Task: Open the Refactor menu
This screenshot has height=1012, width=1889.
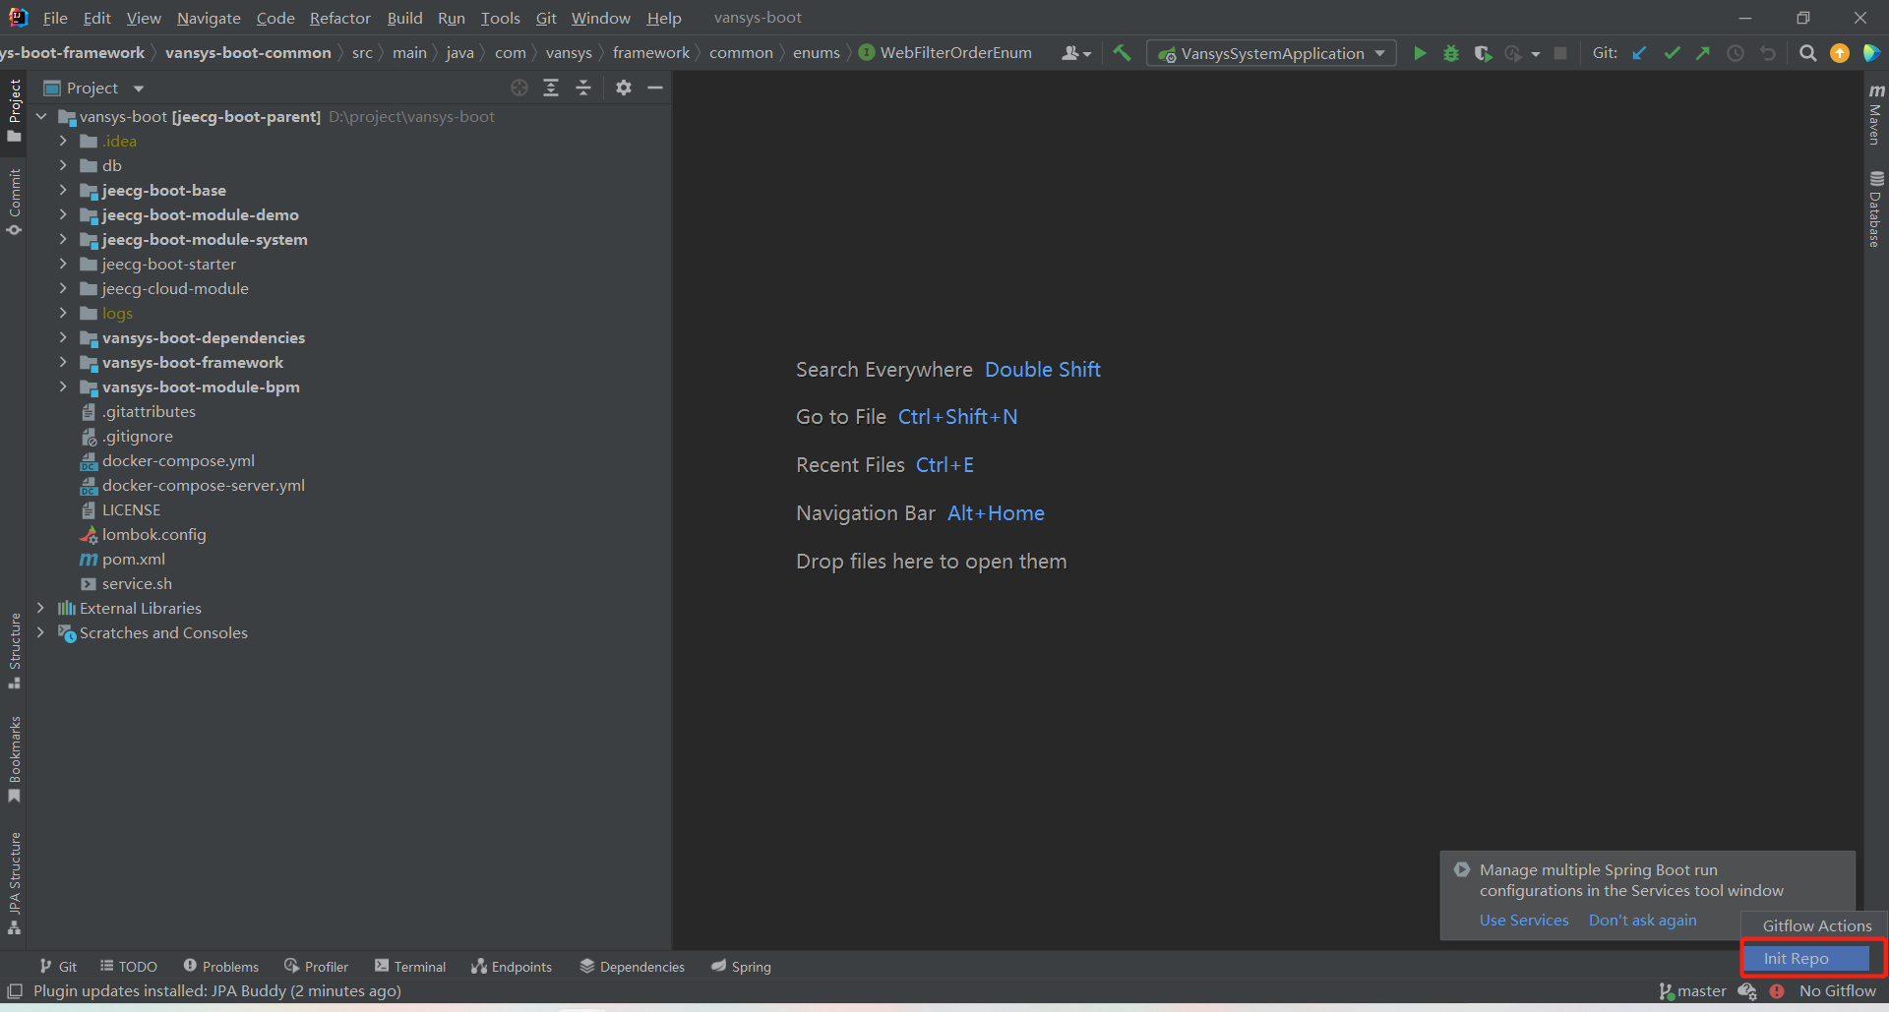Action: click(x=339, y=18)
